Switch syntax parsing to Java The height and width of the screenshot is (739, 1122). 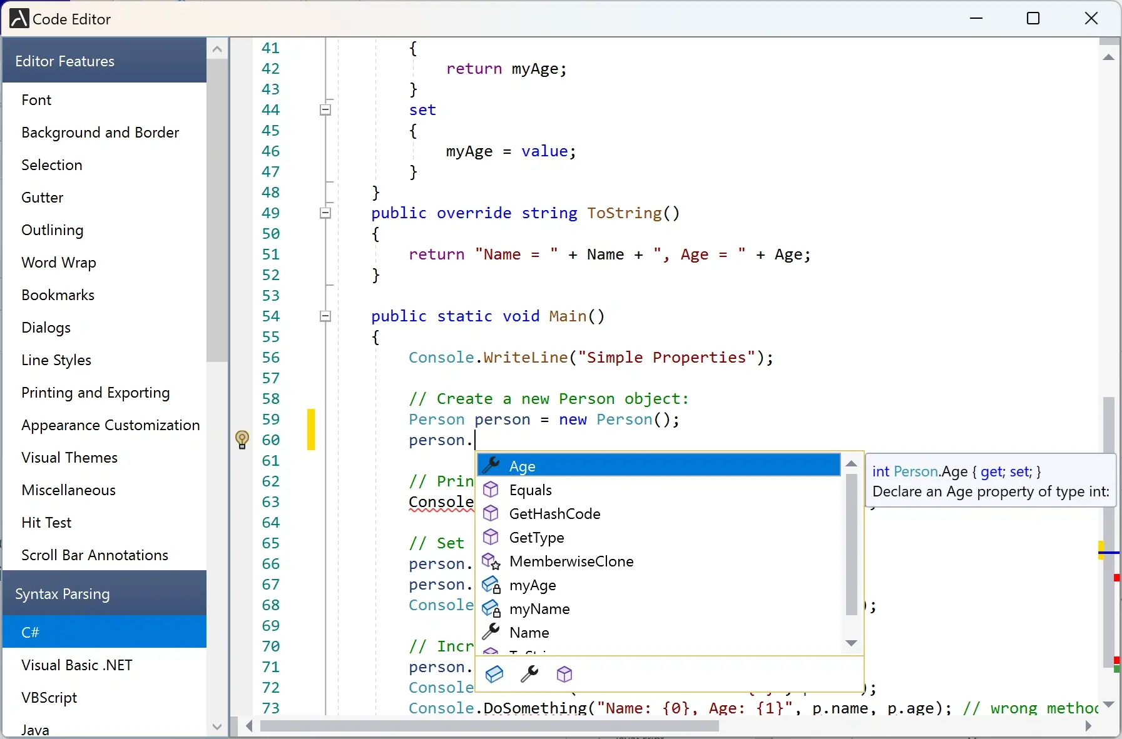pos(36,729)
